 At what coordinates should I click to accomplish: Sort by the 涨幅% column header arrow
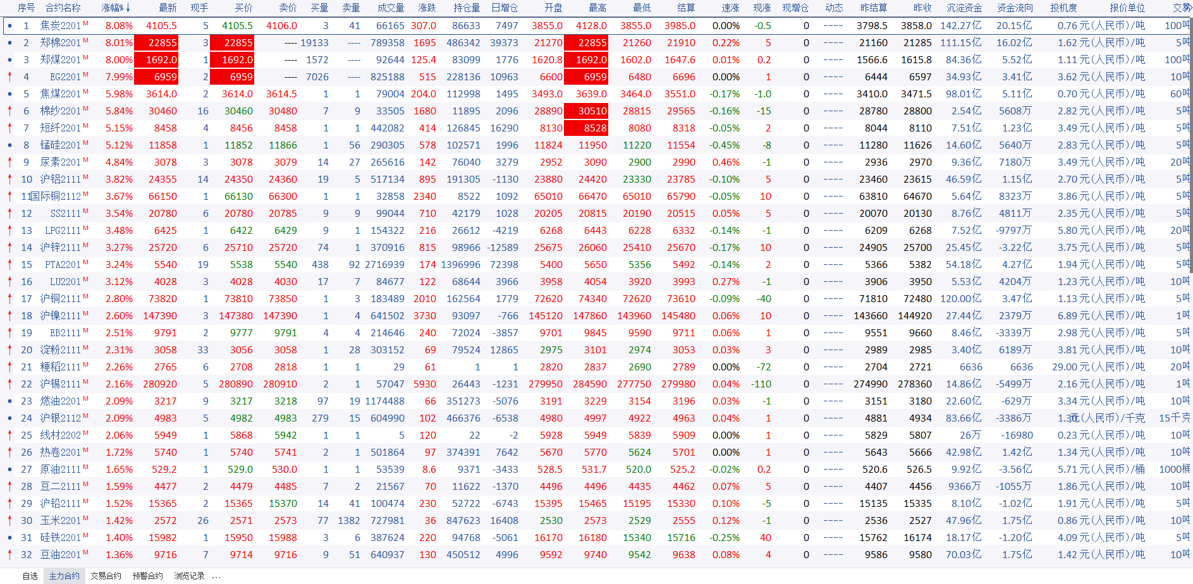[x=128, y=8]
